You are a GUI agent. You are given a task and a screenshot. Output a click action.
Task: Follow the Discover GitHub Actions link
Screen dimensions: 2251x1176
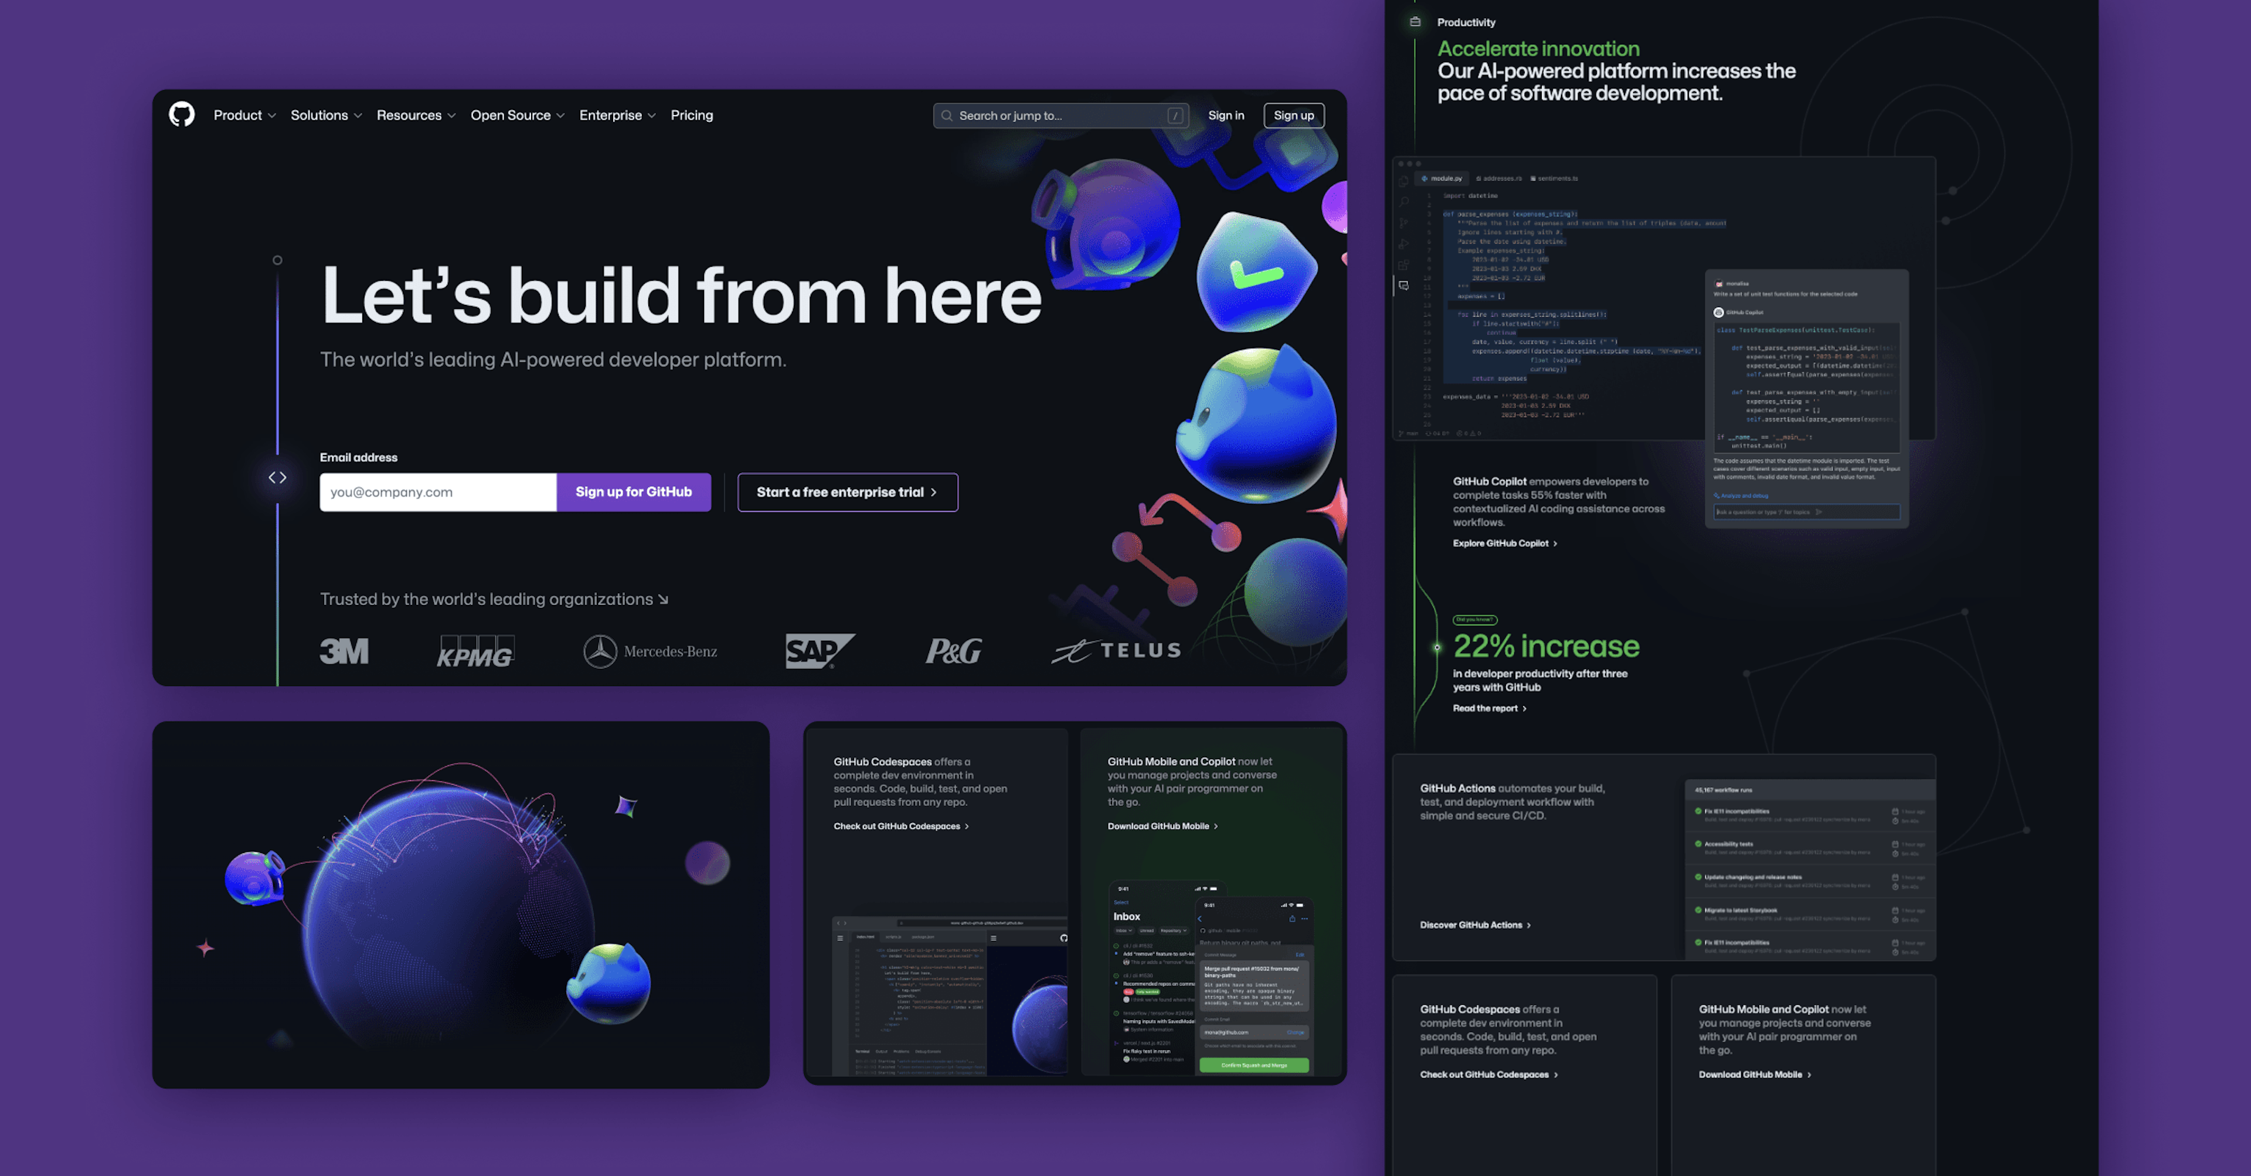(1475, 925)
